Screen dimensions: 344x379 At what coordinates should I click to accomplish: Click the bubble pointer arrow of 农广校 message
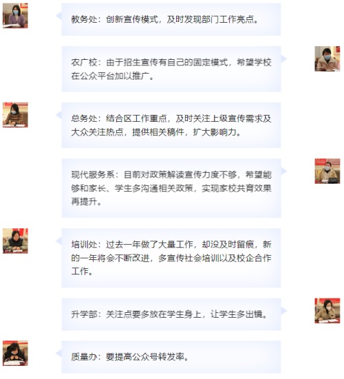[x=284, y=58]
